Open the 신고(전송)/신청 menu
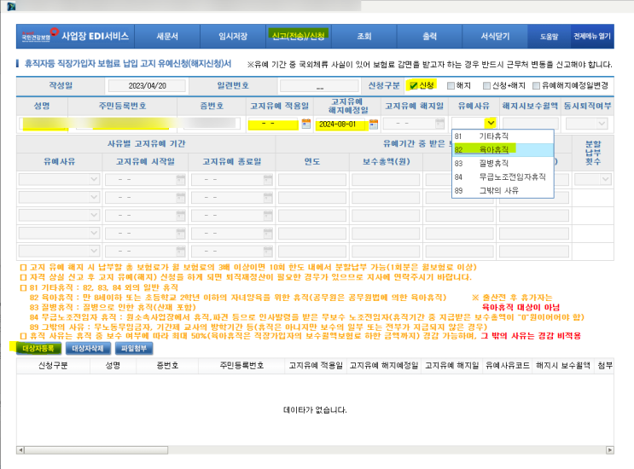This screenshot has height=469, width=634. [x=298, y=37]
